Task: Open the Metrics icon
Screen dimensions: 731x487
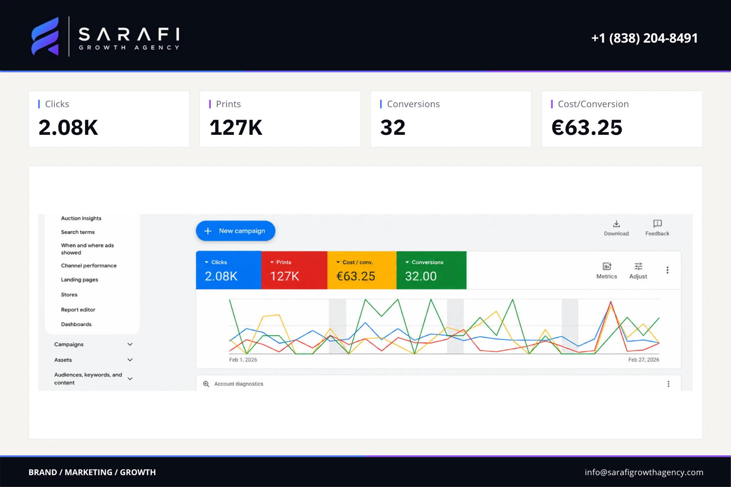Action: pos(607,266)
